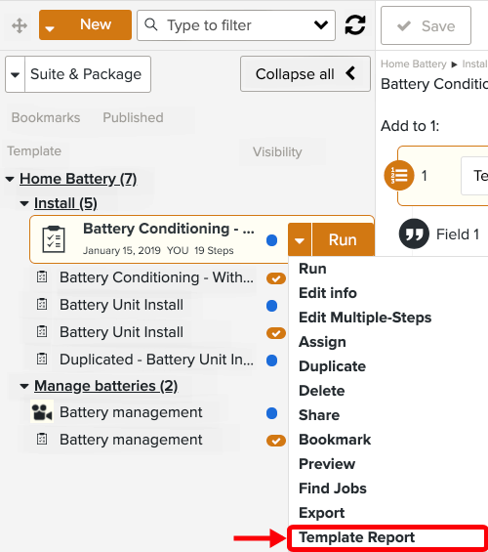Viewport: 488px width, 552px height.
Task: Click orange check badge of second Battery Unit Install
Action: tap(276, 333)
